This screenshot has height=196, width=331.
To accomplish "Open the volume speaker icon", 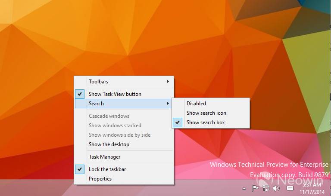I will pos(276,188).
